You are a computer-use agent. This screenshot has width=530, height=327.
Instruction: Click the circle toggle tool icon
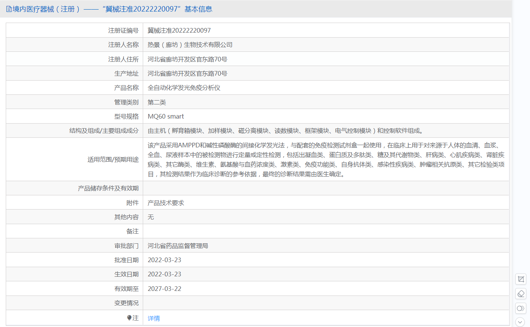click(520, 308)
